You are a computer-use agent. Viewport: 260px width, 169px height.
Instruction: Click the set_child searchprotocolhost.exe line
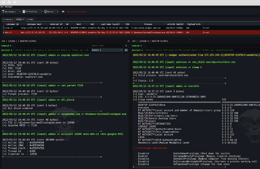184,62
